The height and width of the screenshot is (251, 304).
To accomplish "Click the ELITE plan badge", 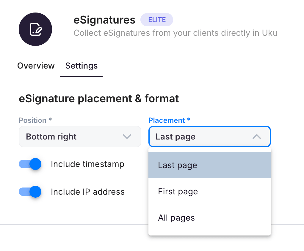I will pos(157,20).
